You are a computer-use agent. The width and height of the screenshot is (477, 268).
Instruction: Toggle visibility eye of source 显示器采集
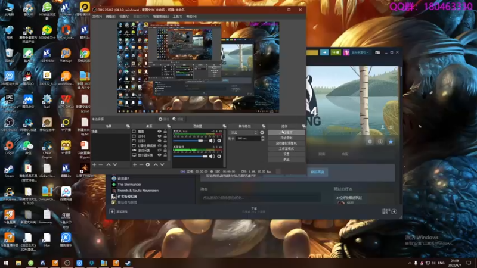159,155
